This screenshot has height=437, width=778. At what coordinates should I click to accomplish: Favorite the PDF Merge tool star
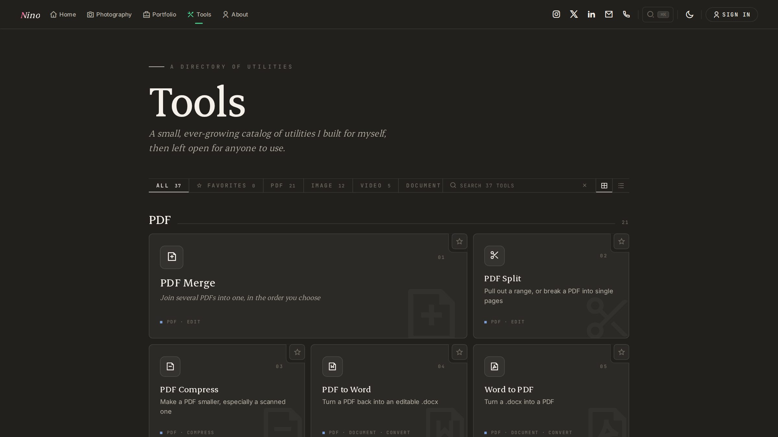click(459, 241)
